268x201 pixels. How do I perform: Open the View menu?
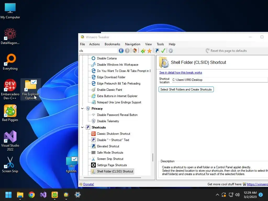[148, 44]
